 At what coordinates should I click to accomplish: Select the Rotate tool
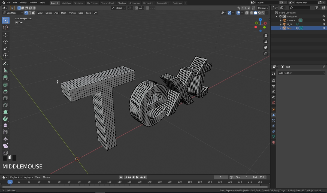pyautogui.click(x=5, y=42)
